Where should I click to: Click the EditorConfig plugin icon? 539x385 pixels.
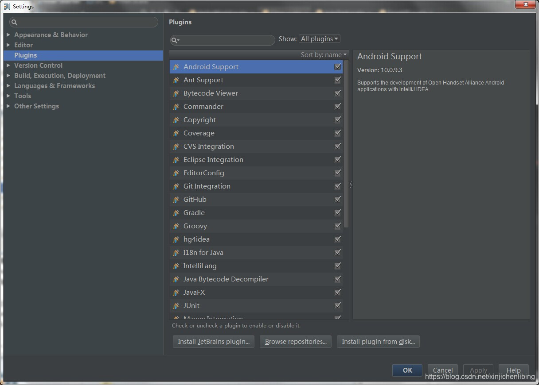pos(176,173)
